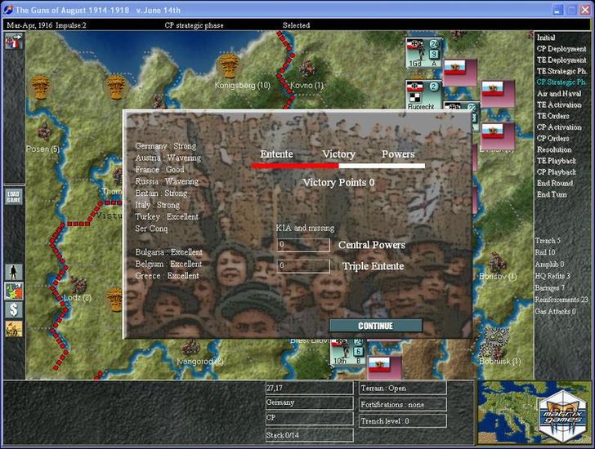Click the Lodz city icon on map
This screenshot has height=449, width=595.
coord(79,284)
